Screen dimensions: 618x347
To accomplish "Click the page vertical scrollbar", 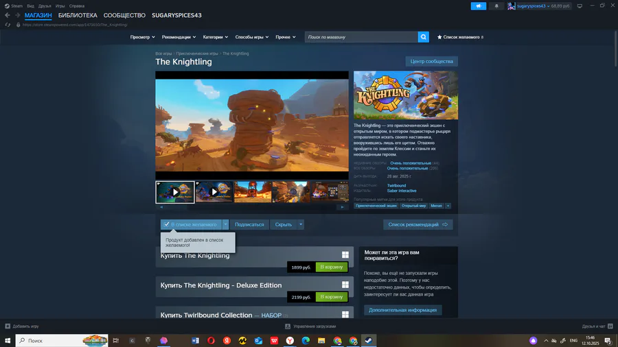I will pos(616,50).
